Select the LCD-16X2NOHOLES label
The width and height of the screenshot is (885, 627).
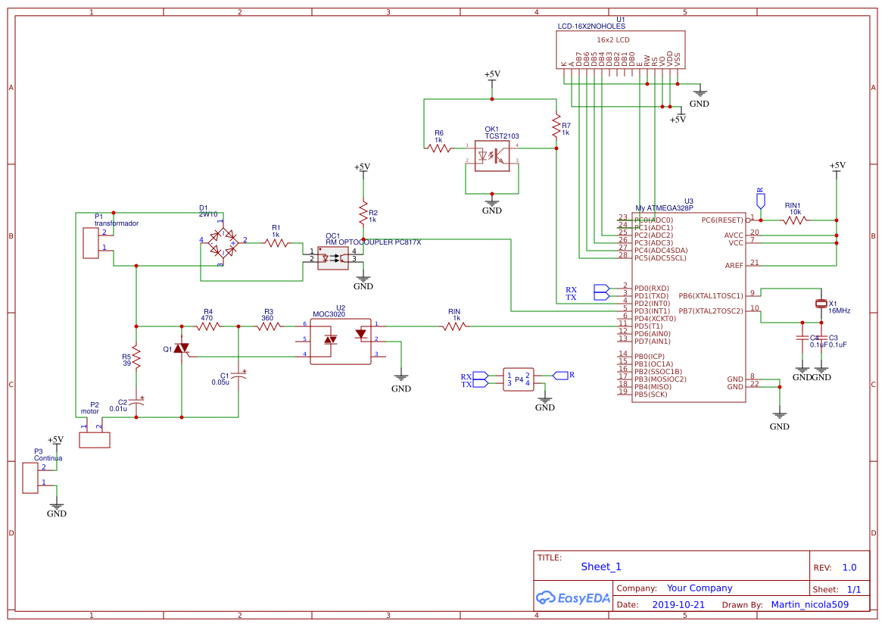tap(591, 26)
